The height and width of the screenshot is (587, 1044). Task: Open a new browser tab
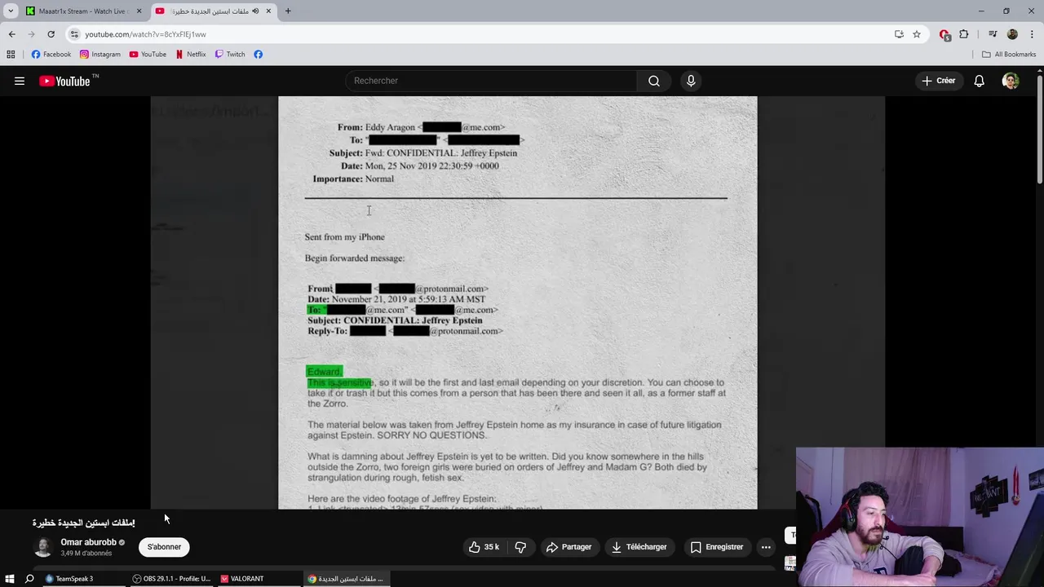tap(288, 11)
